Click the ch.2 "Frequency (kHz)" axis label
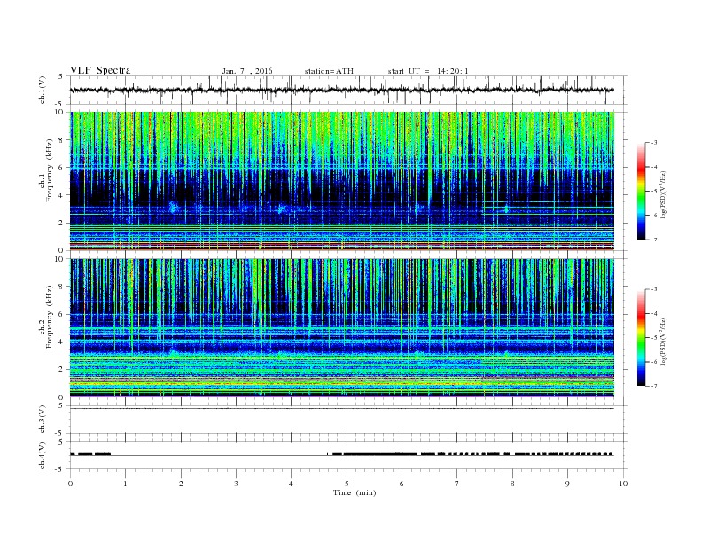This screenshot has width=702, height=543. tap(50, 317)
